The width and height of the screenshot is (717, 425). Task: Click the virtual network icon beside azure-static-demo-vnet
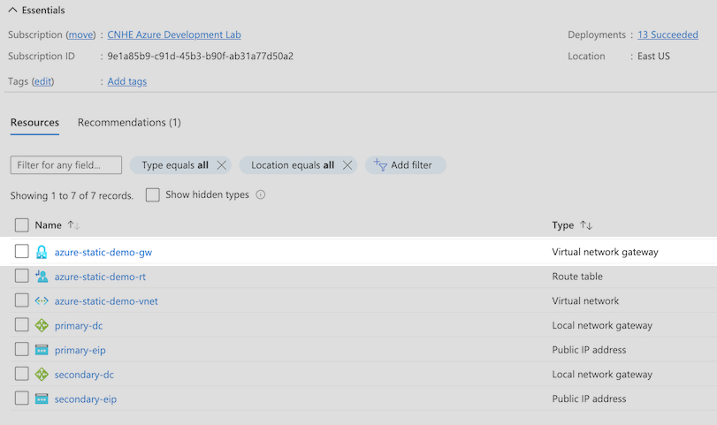tap(42, 301)
